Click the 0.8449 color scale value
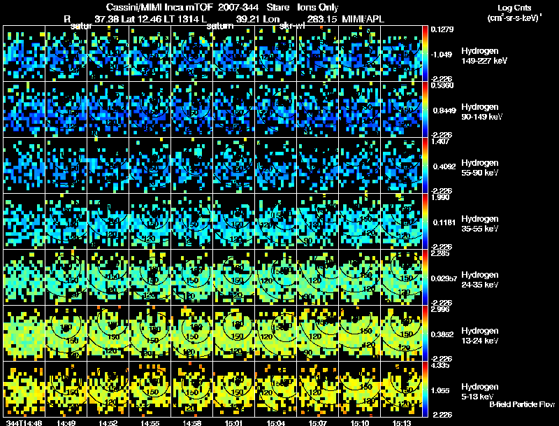The height and width of the screenshot is (426, 559). pyautogui.click(x=444, y=111)
